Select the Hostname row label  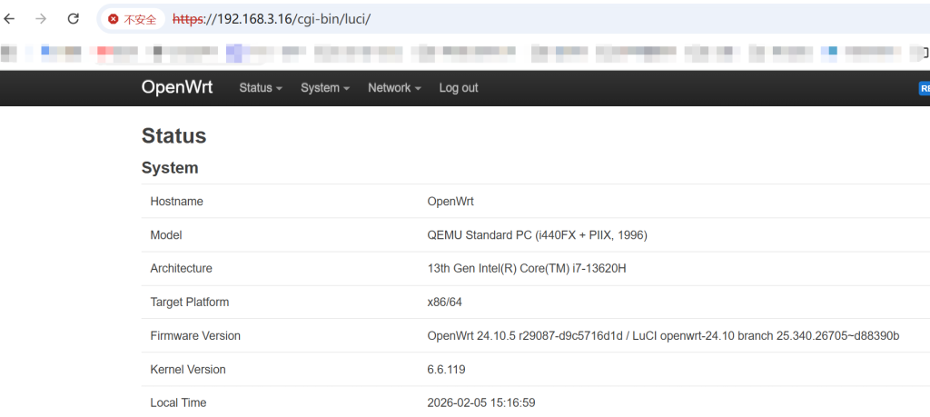[x=176, y=202]
